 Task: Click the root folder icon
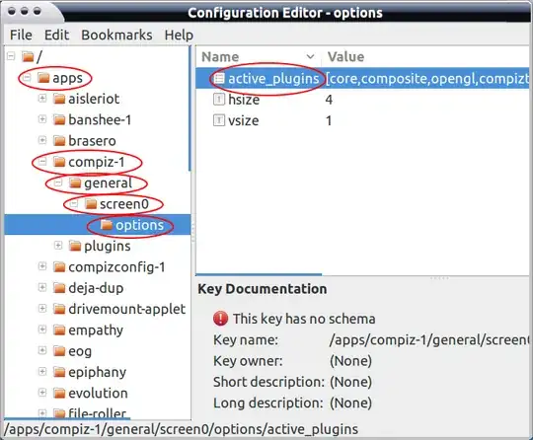coord(28,56)
